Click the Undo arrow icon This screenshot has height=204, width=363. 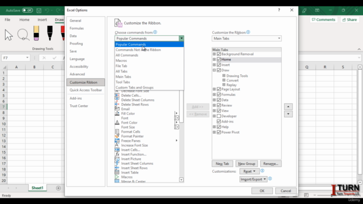pyautogui.click(x=47, y=10)
